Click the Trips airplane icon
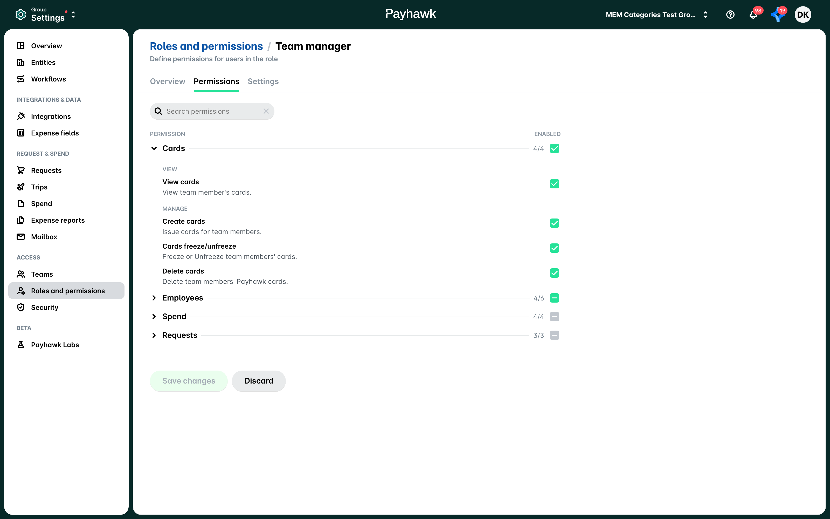 pos(20,187)
